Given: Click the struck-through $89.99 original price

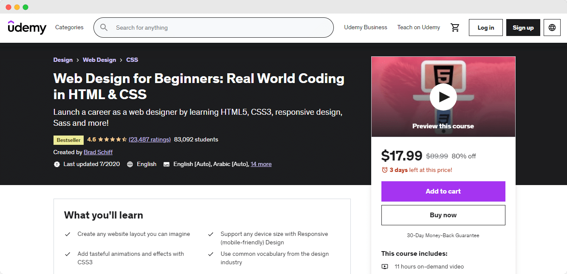Looking at the screenshot, I should [437, 156].
